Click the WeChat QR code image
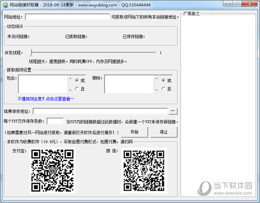 [144, 170]
